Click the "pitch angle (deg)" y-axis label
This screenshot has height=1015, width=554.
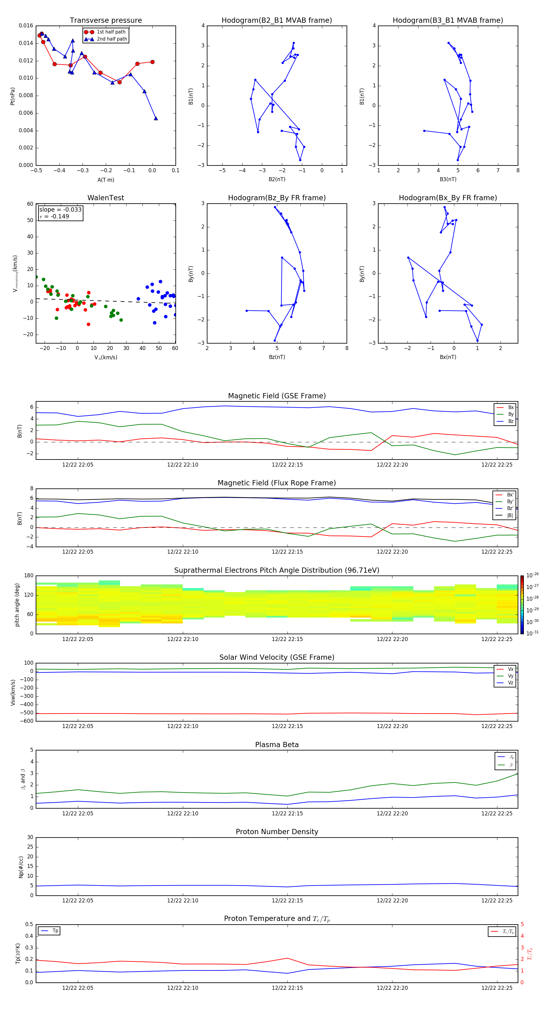click(x=17, y=605)
